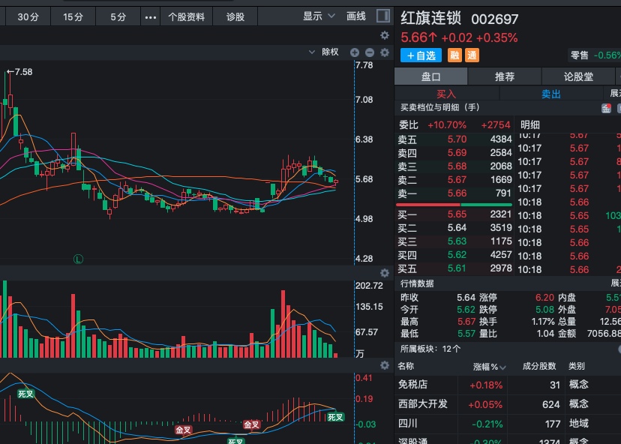Select the 买三 price 5.63
621x444 pixels.
point(457,241)
